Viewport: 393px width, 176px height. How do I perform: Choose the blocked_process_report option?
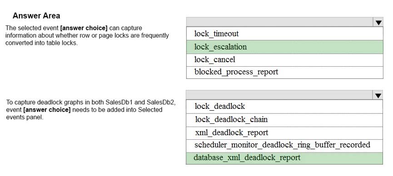[285, 73]
